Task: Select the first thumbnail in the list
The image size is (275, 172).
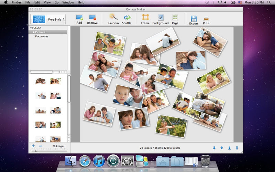Action: [x=41, y=81]
